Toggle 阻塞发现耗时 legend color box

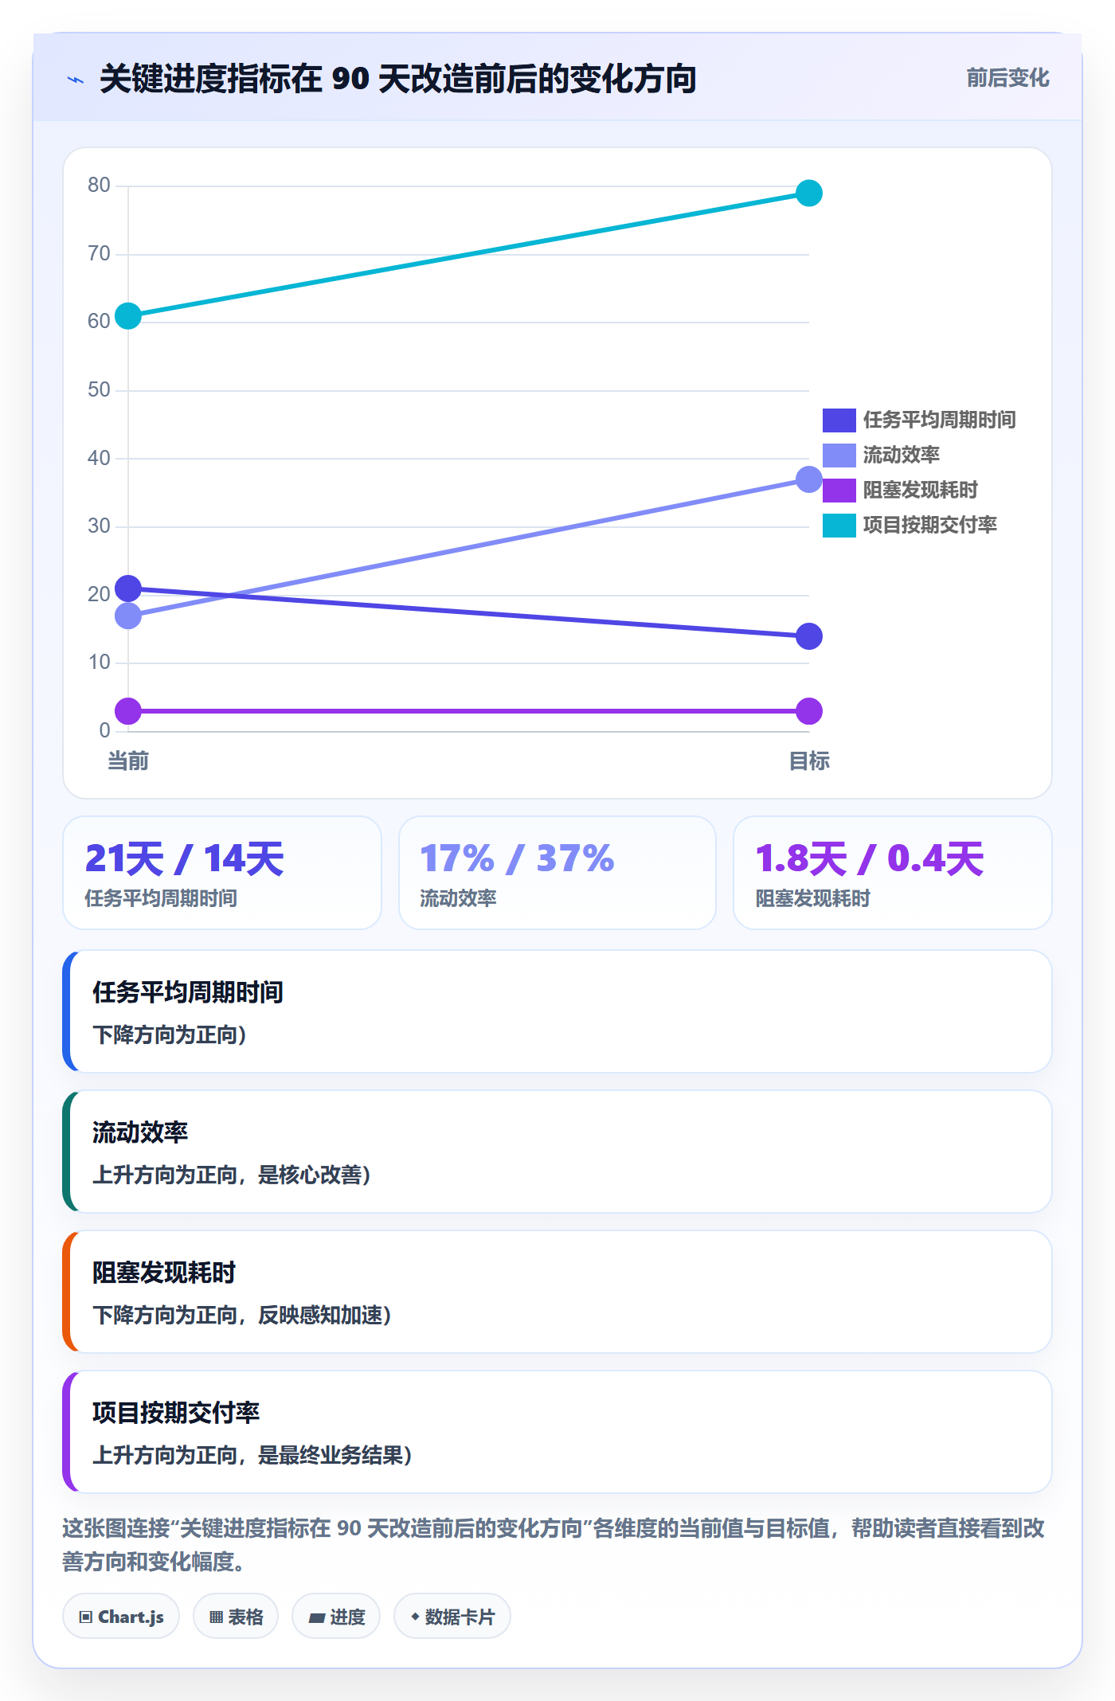tap(839, 490)
